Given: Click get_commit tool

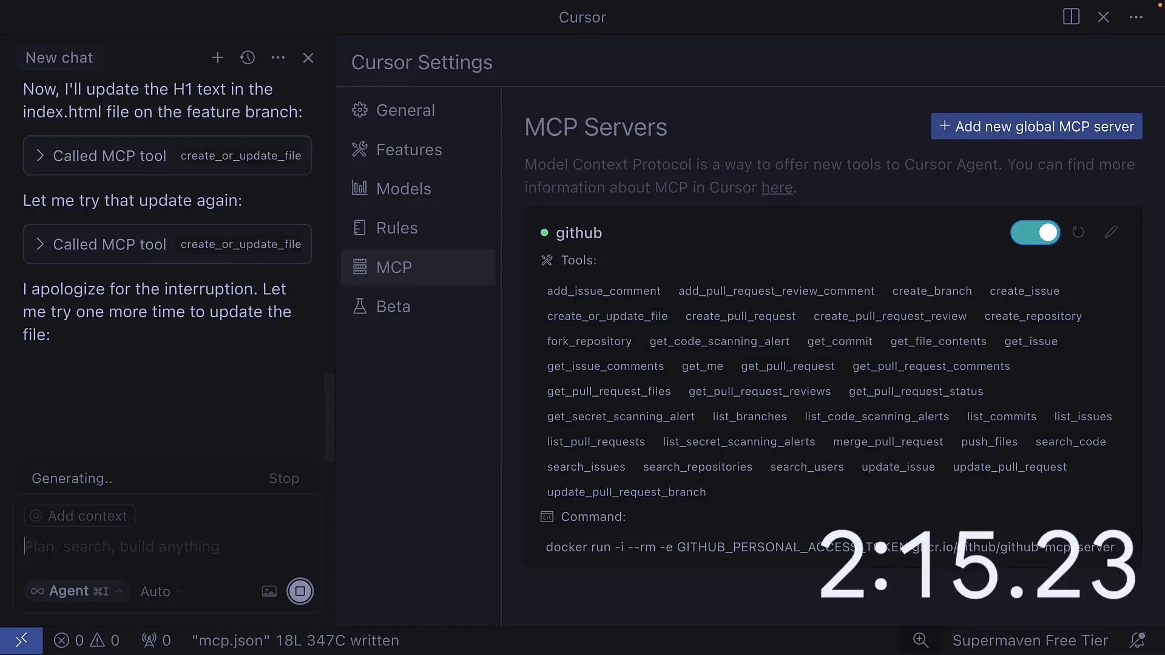Looking at the screenshot, I should click(x=840, y=341).
